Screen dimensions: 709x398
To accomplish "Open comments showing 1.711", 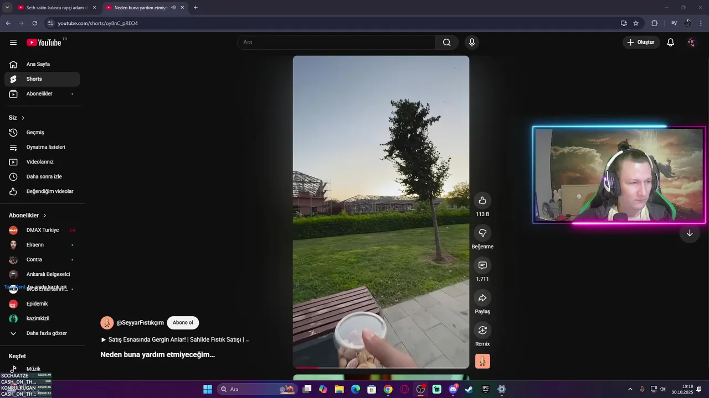I will [482, 266].
